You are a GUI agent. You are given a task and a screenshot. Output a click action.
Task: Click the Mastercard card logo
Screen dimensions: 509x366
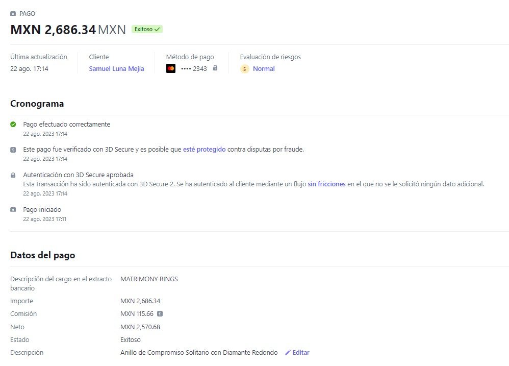pyautogui.click(x=171, y=69)
